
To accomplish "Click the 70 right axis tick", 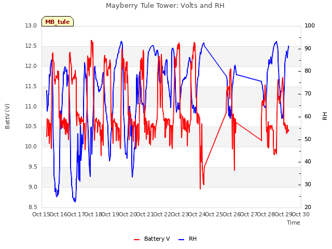I will tap(308, 93).
